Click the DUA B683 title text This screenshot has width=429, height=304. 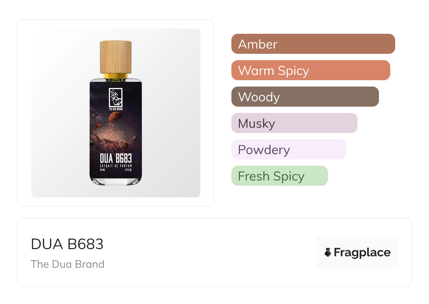click(x=67, y=244)
